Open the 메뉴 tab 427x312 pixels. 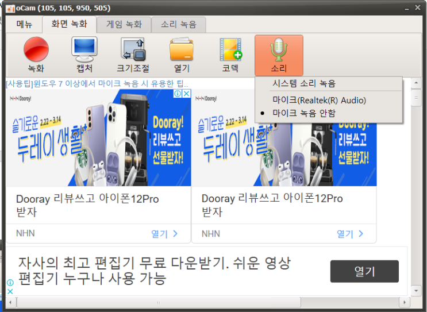(x=24, y=25)
